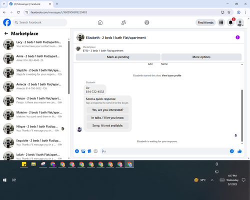The image size is (250, 200).
Task: Click Elizabeth's avatar in chat header
Action: tap(80, 37)
